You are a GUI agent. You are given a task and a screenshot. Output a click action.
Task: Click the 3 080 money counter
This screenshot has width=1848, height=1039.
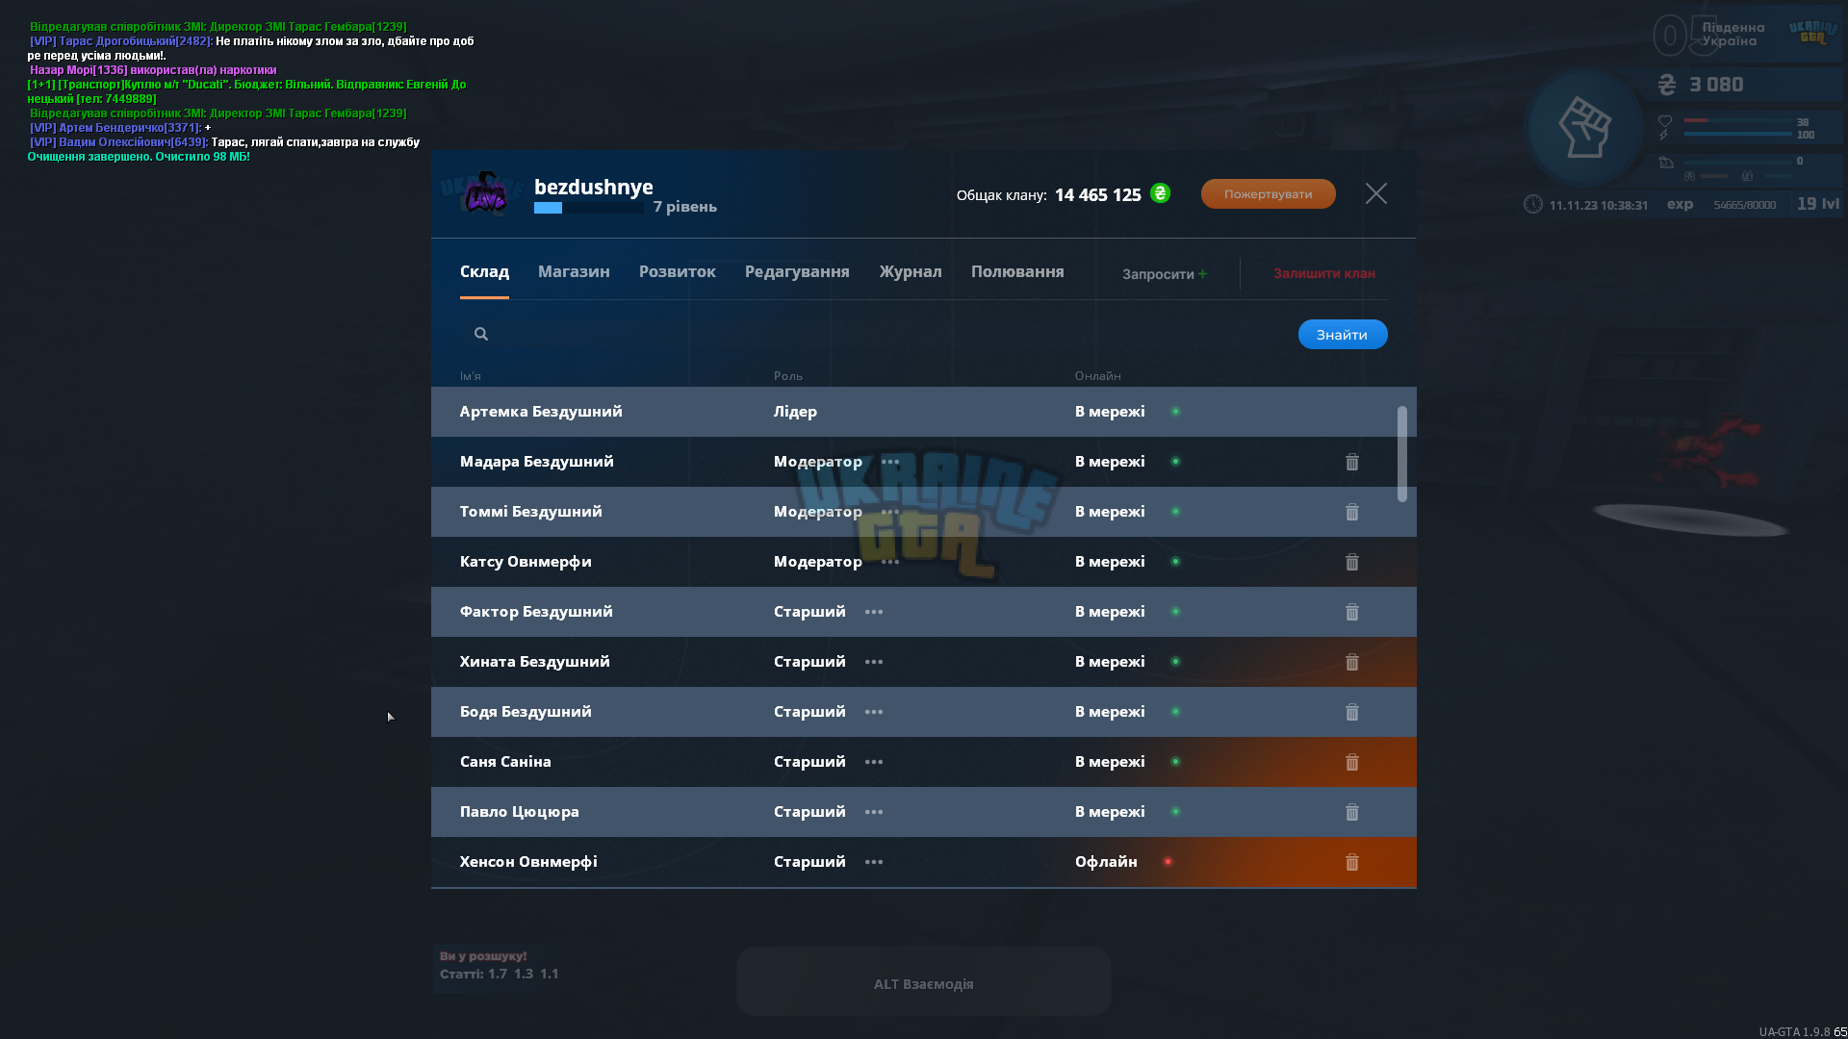1716,85
